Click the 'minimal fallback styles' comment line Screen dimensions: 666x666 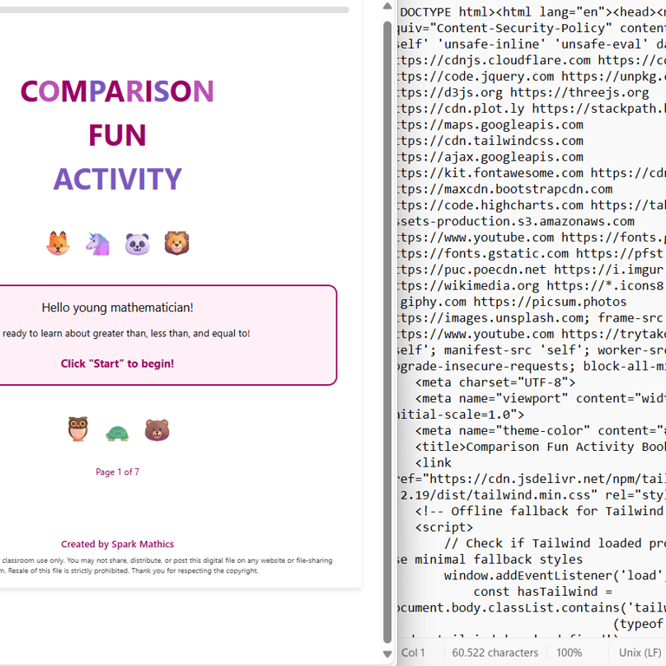click(490, 559)
